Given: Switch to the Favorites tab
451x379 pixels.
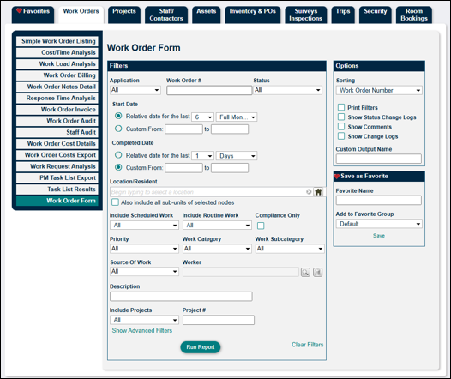Looking at the screenshot, I should click(x=33, y=15).
